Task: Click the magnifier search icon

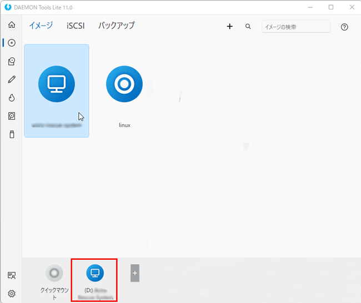Action: coord(248,27)
